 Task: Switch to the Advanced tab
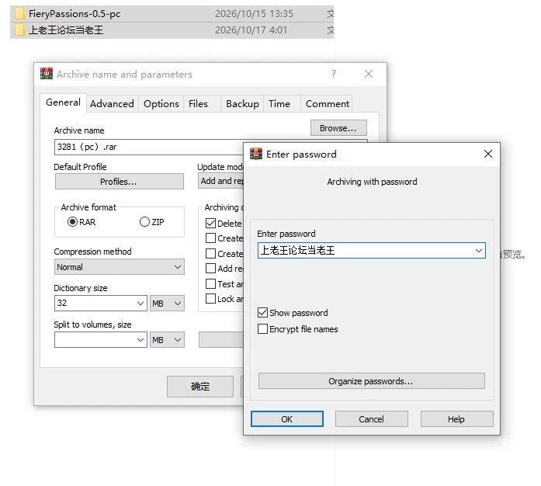click(112, 104)
